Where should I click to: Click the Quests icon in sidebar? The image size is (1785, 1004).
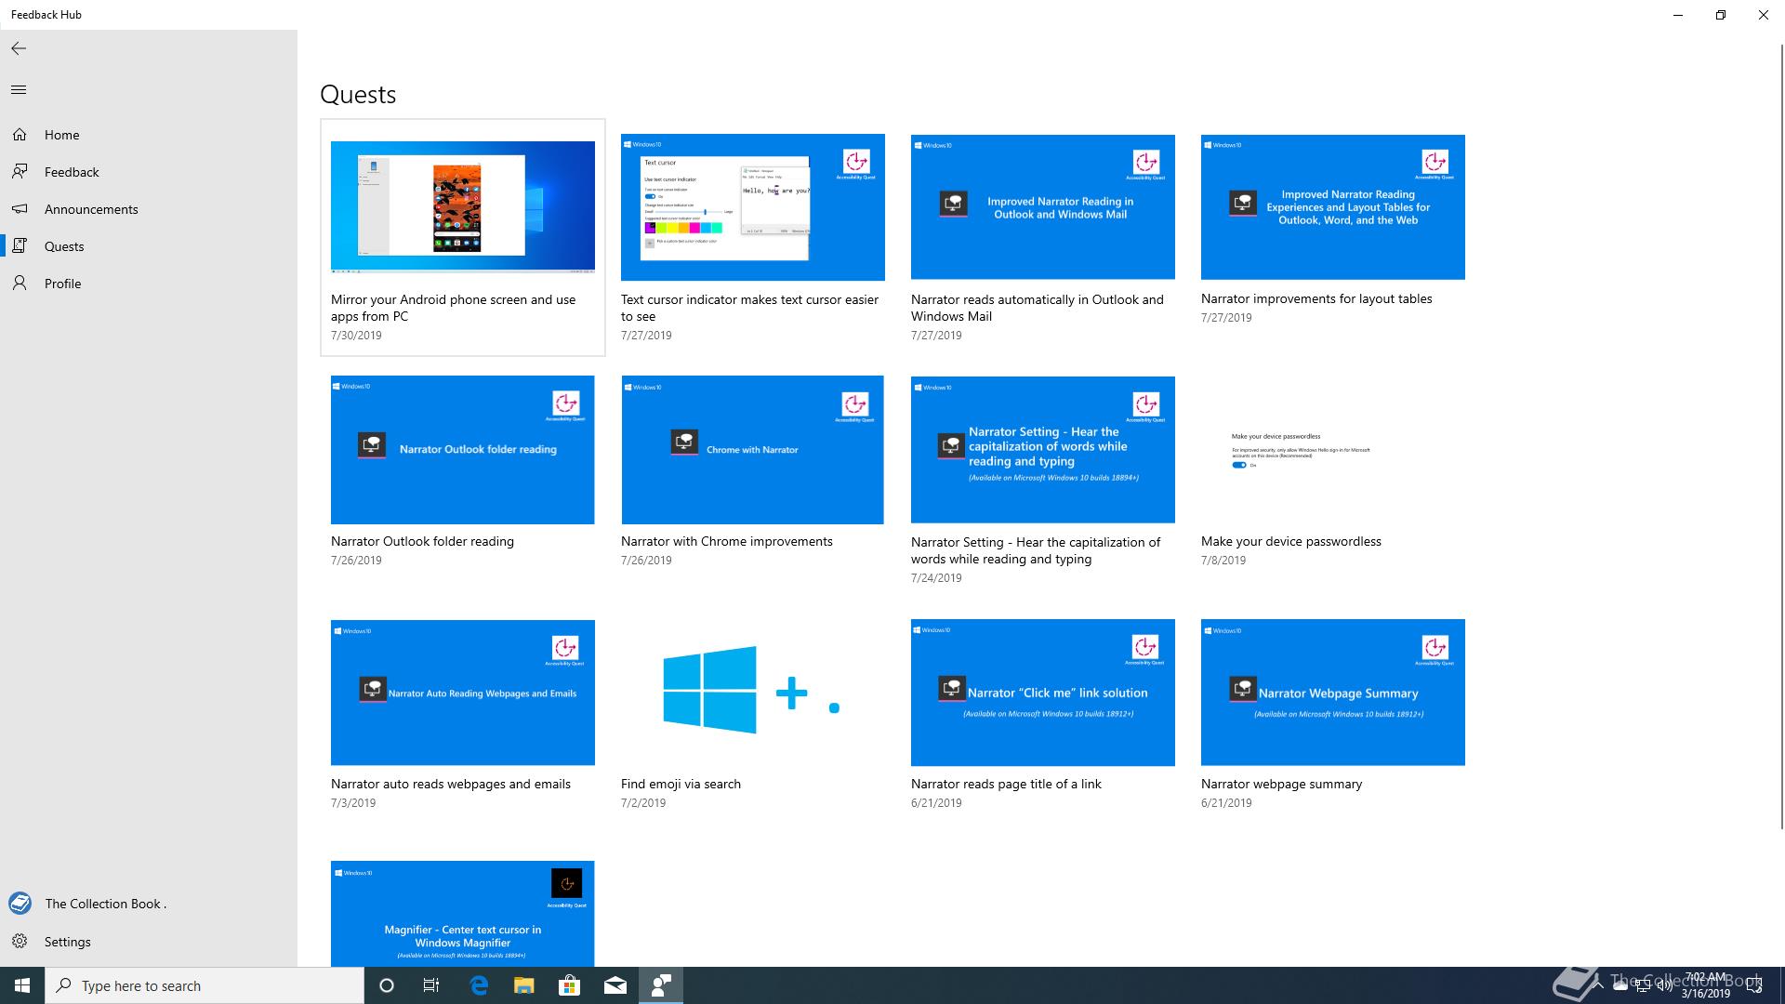tap(20, 246)
